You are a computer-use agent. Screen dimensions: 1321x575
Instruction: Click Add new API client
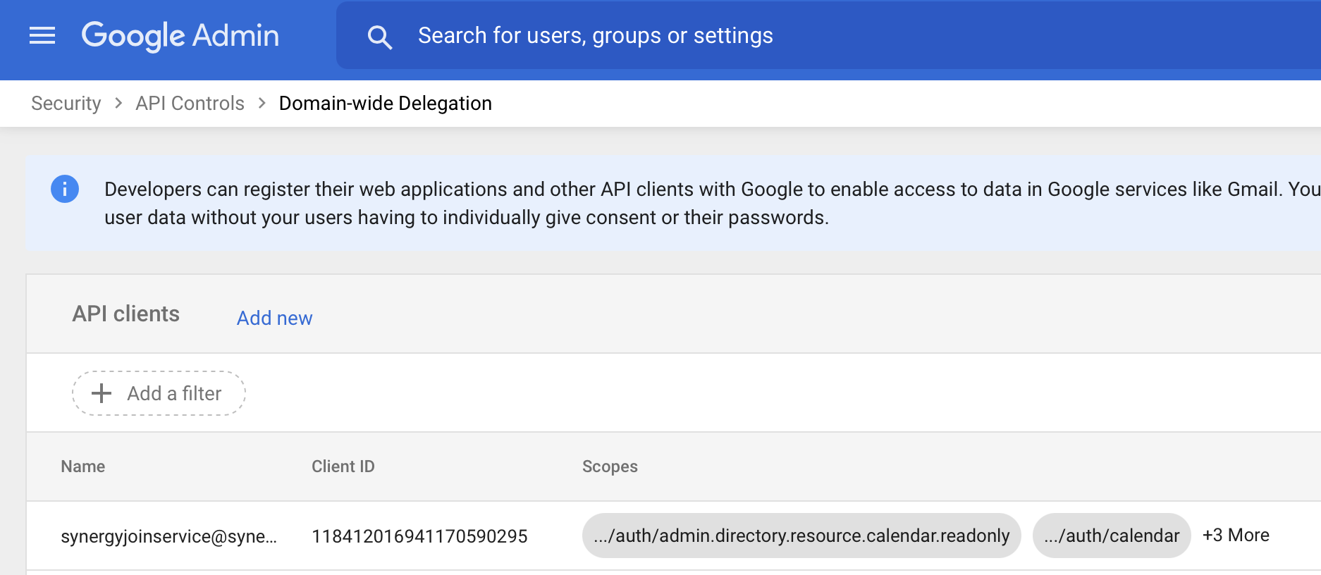[274, 318]
